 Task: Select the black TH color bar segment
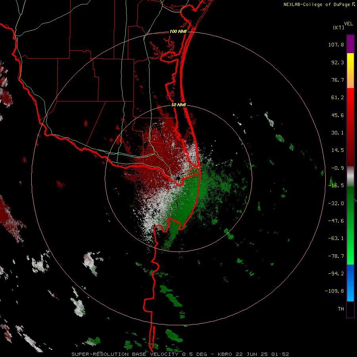coord(350,309)
